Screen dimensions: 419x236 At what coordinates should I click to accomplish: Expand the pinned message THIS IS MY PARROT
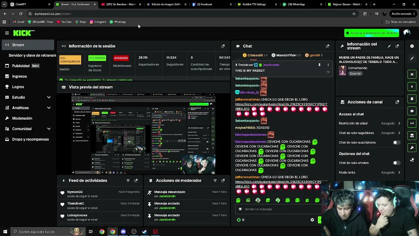pyautogui.click(x=328, y=72)
